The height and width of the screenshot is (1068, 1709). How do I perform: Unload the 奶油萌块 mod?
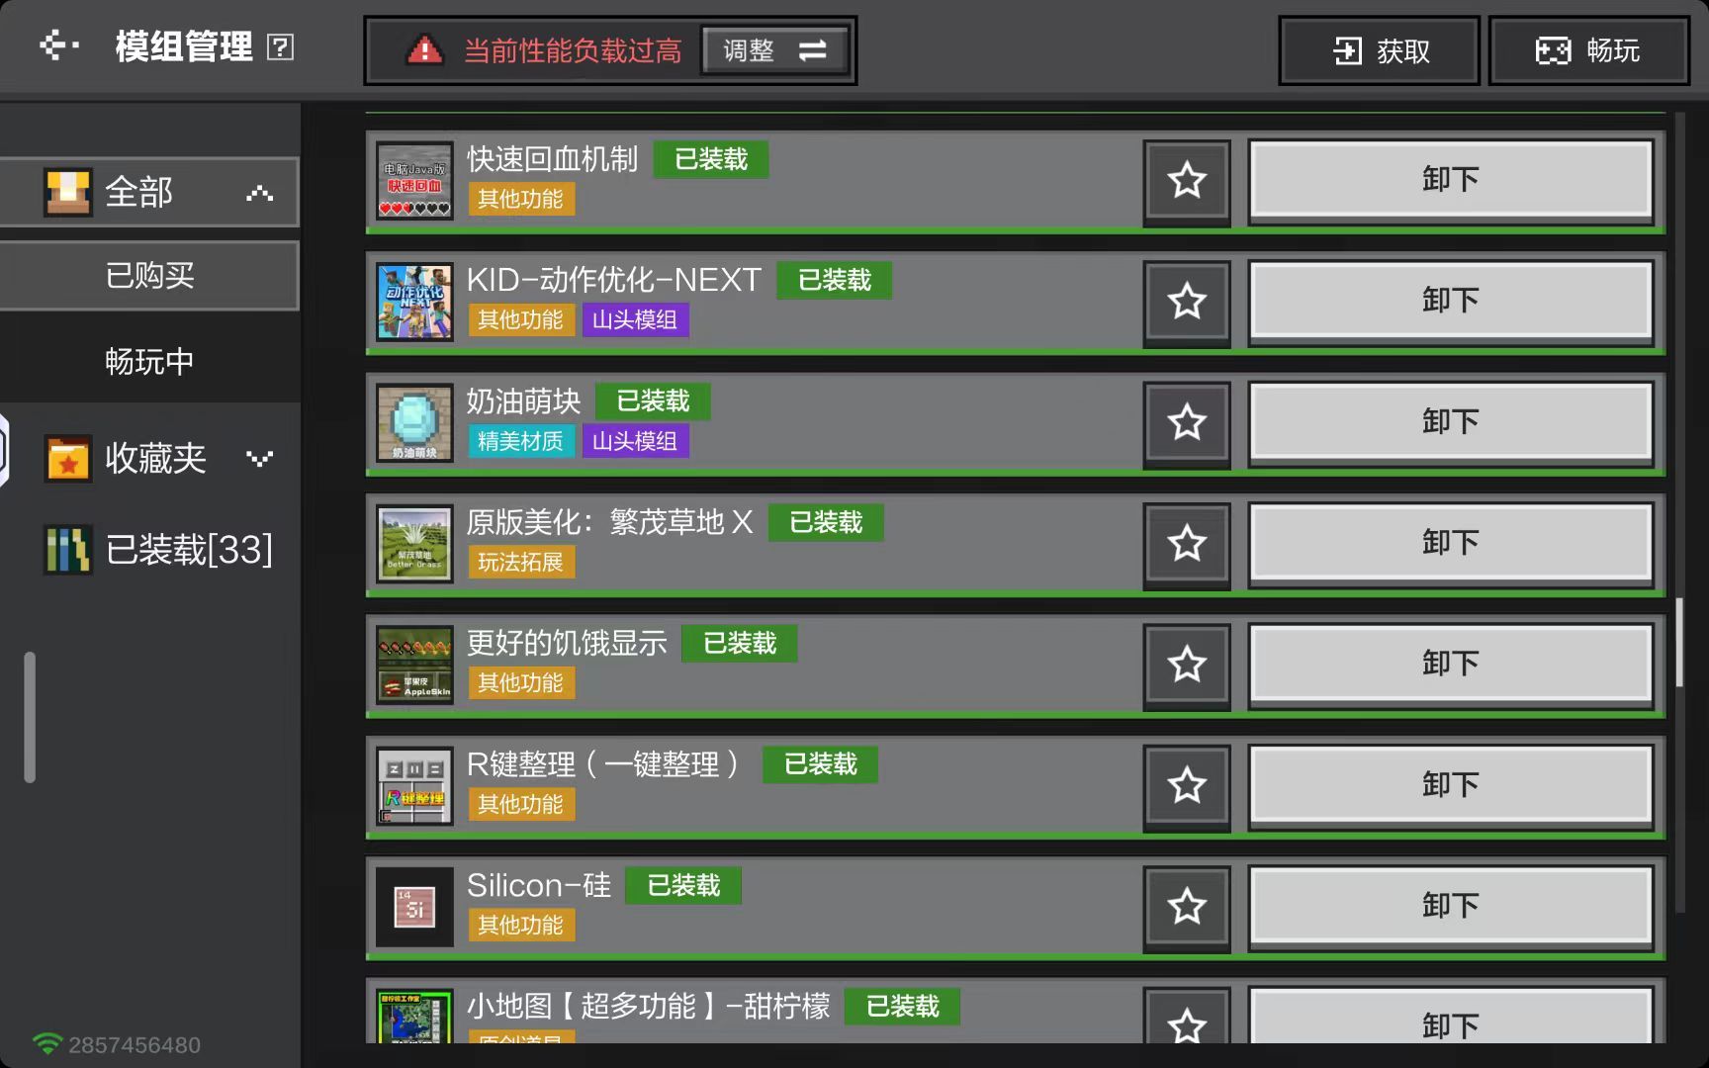pos(1451,422)
